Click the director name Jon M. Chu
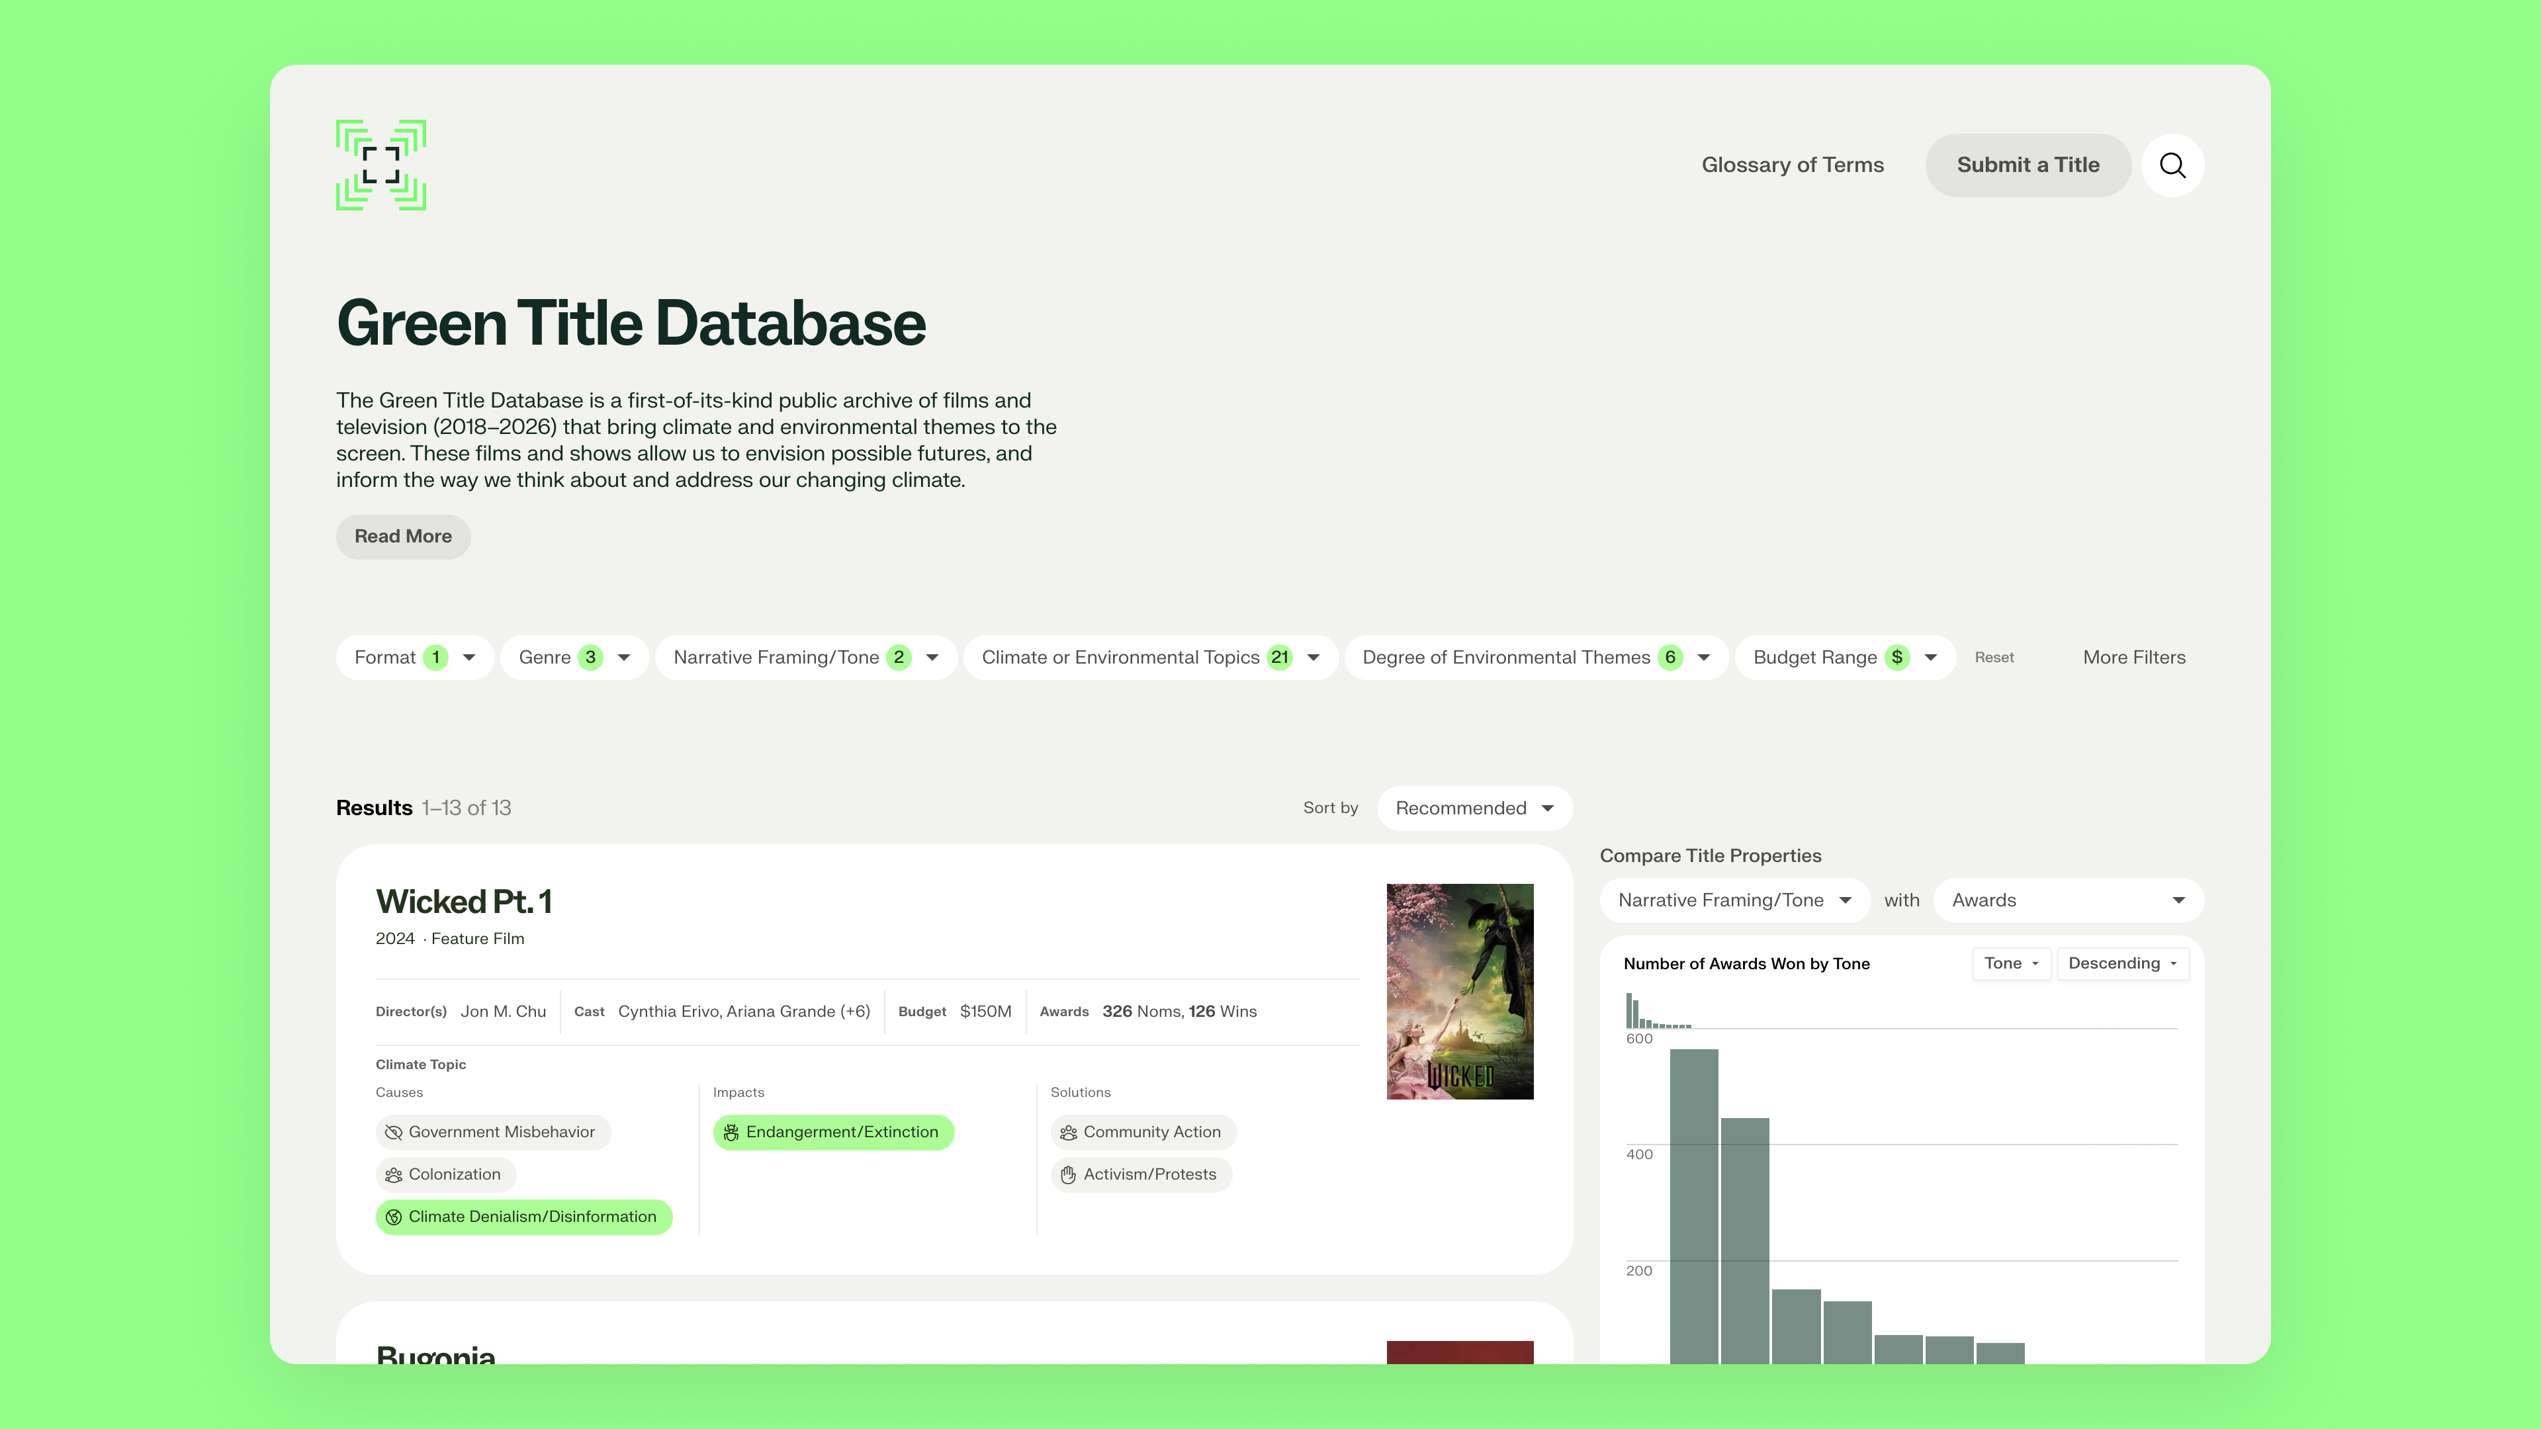This screenshot has width=2541, height=1429. [x=503, y=1012]
